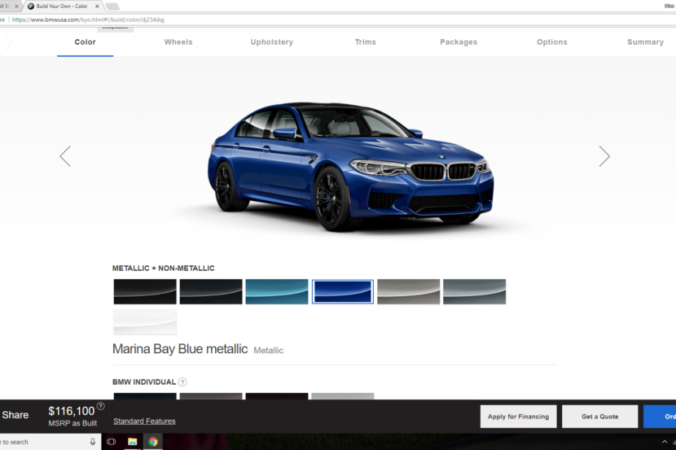
Task: Select the second dark black swatch
Action: [211, 291]
